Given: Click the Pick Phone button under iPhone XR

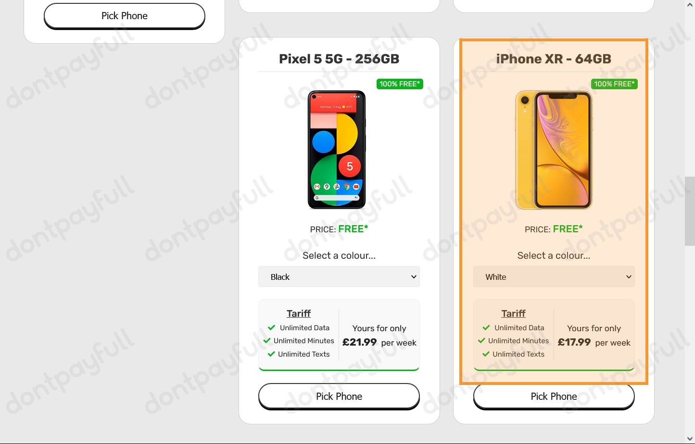Looking at the screenshot, I should click(554, 396).
